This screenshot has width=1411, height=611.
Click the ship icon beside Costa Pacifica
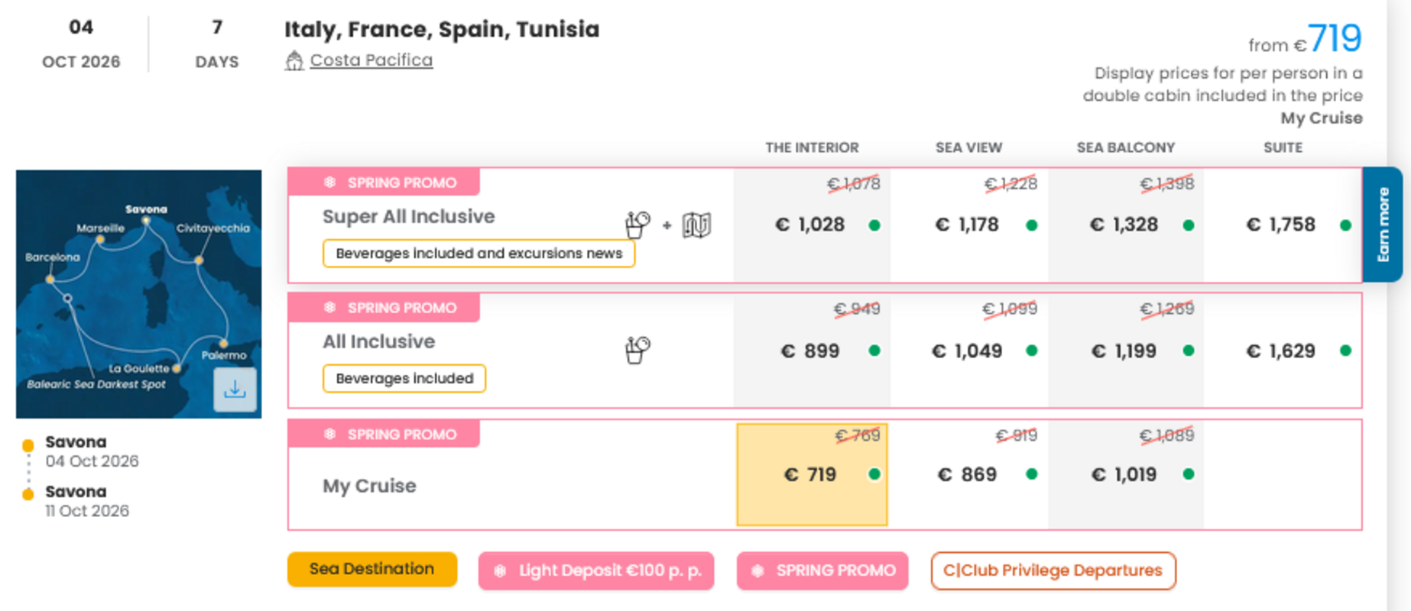click(295, 60)
